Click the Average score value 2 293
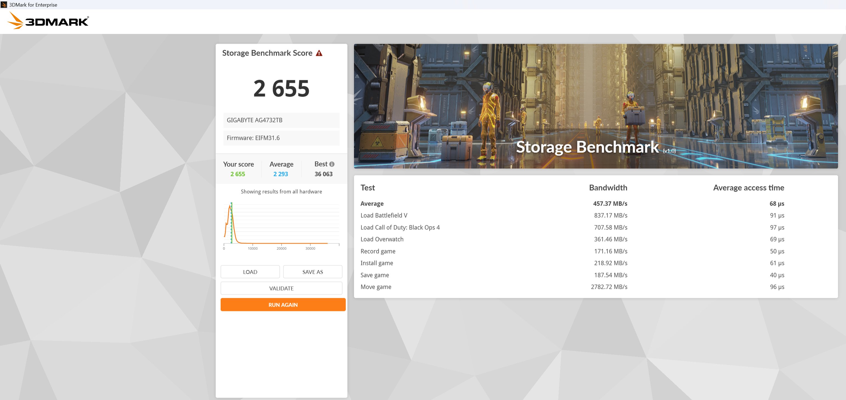The height and width of the screenshot is (400, 846). coord(280,174)
